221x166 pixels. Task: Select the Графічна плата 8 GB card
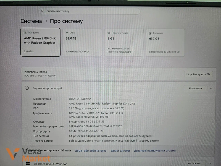pos(124,43)
